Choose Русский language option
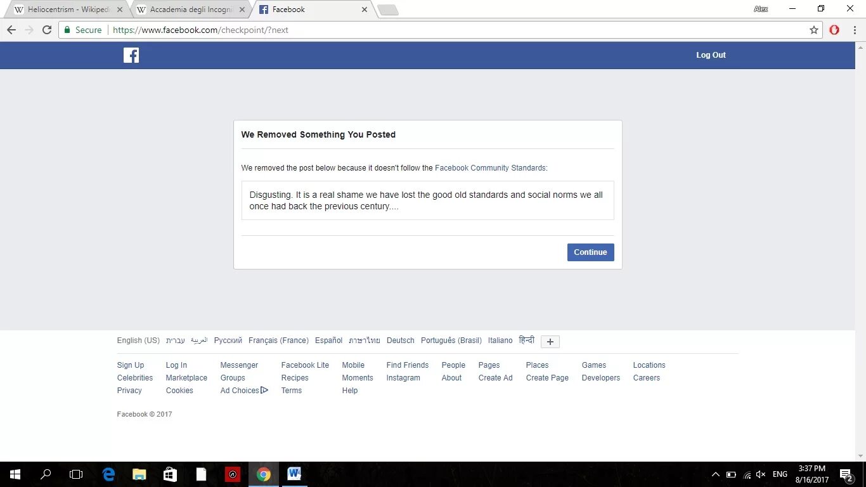The image size is (866, 487). coord(228,341)
